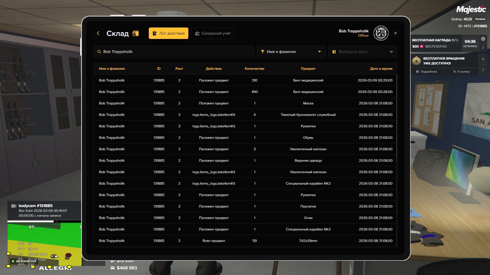Expand the free spin panel arrow
This screenshot has width=490, height=275.
point(483,70)
